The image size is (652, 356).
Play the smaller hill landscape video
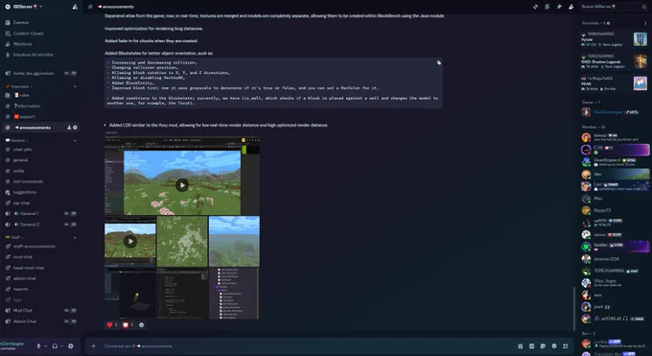[130, 241]
